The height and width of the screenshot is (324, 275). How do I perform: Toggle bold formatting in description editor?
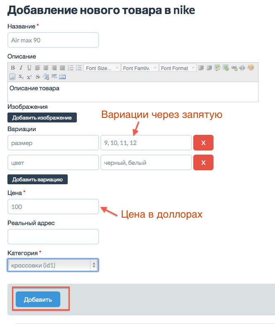click(13, 68)
